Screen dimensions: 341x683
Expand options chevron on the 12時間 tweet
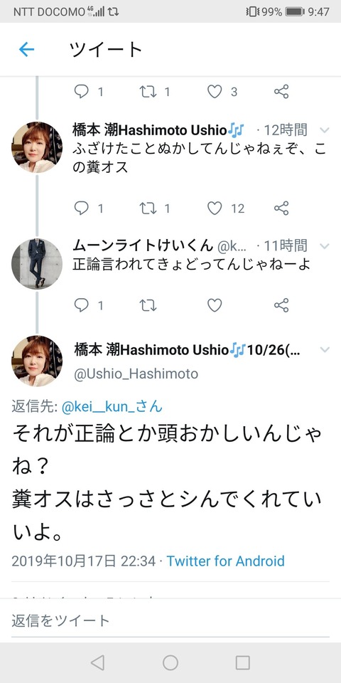coord(325,129)
